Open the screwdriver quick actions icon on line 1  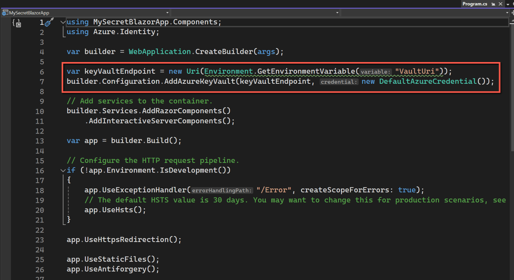pyautogui.click(x=49, y=22)
